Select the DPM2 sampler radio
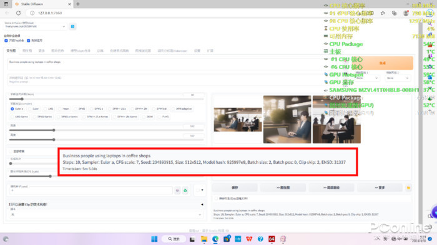 76,109
